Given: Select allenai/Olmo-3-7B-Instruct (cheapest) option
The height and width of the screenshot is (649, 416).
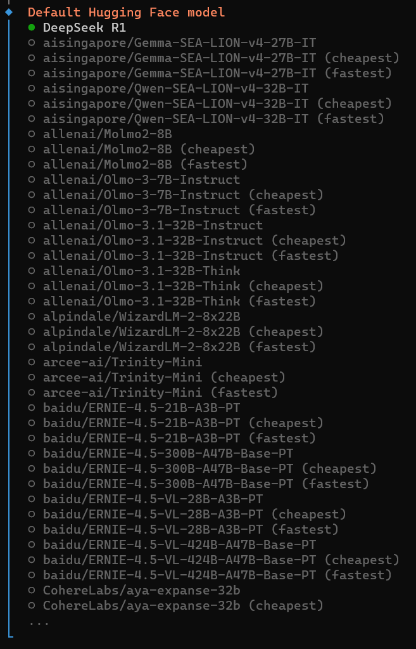Looking at the screenshot, I should pos(183,195).
